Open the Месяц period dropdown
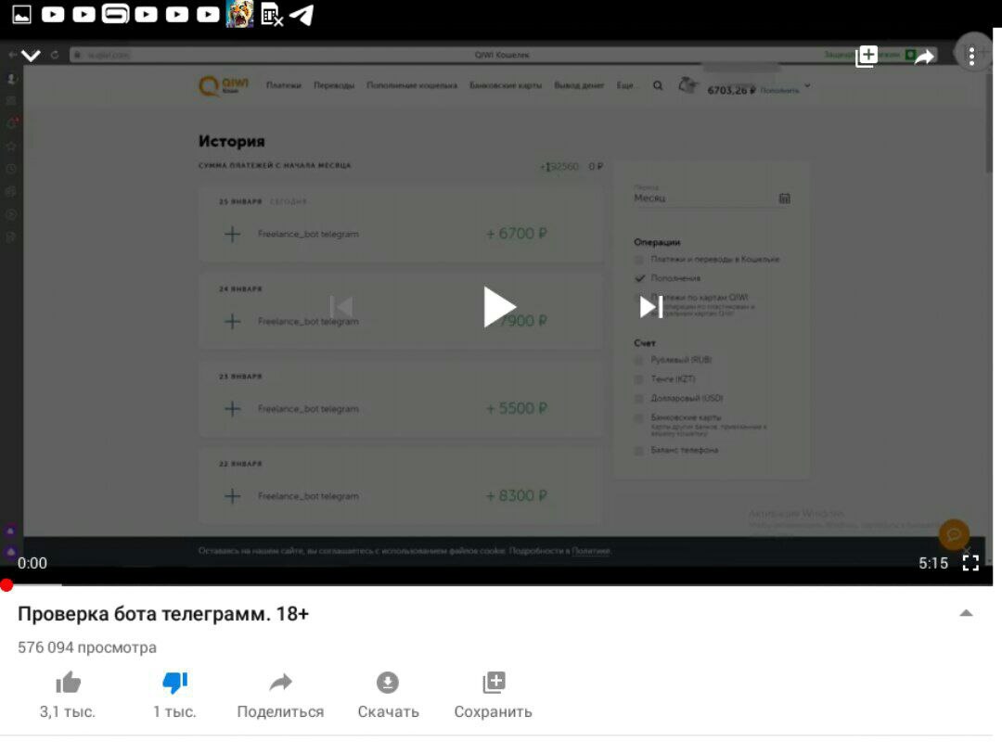The width and height of the screenshot is (1002, 742). pyautogui.click(x=712, y=198)
